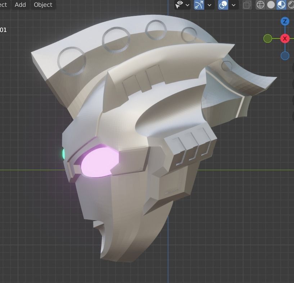Toggle the Show Gizmo button
294x283 pixels.
coord(199,5)
